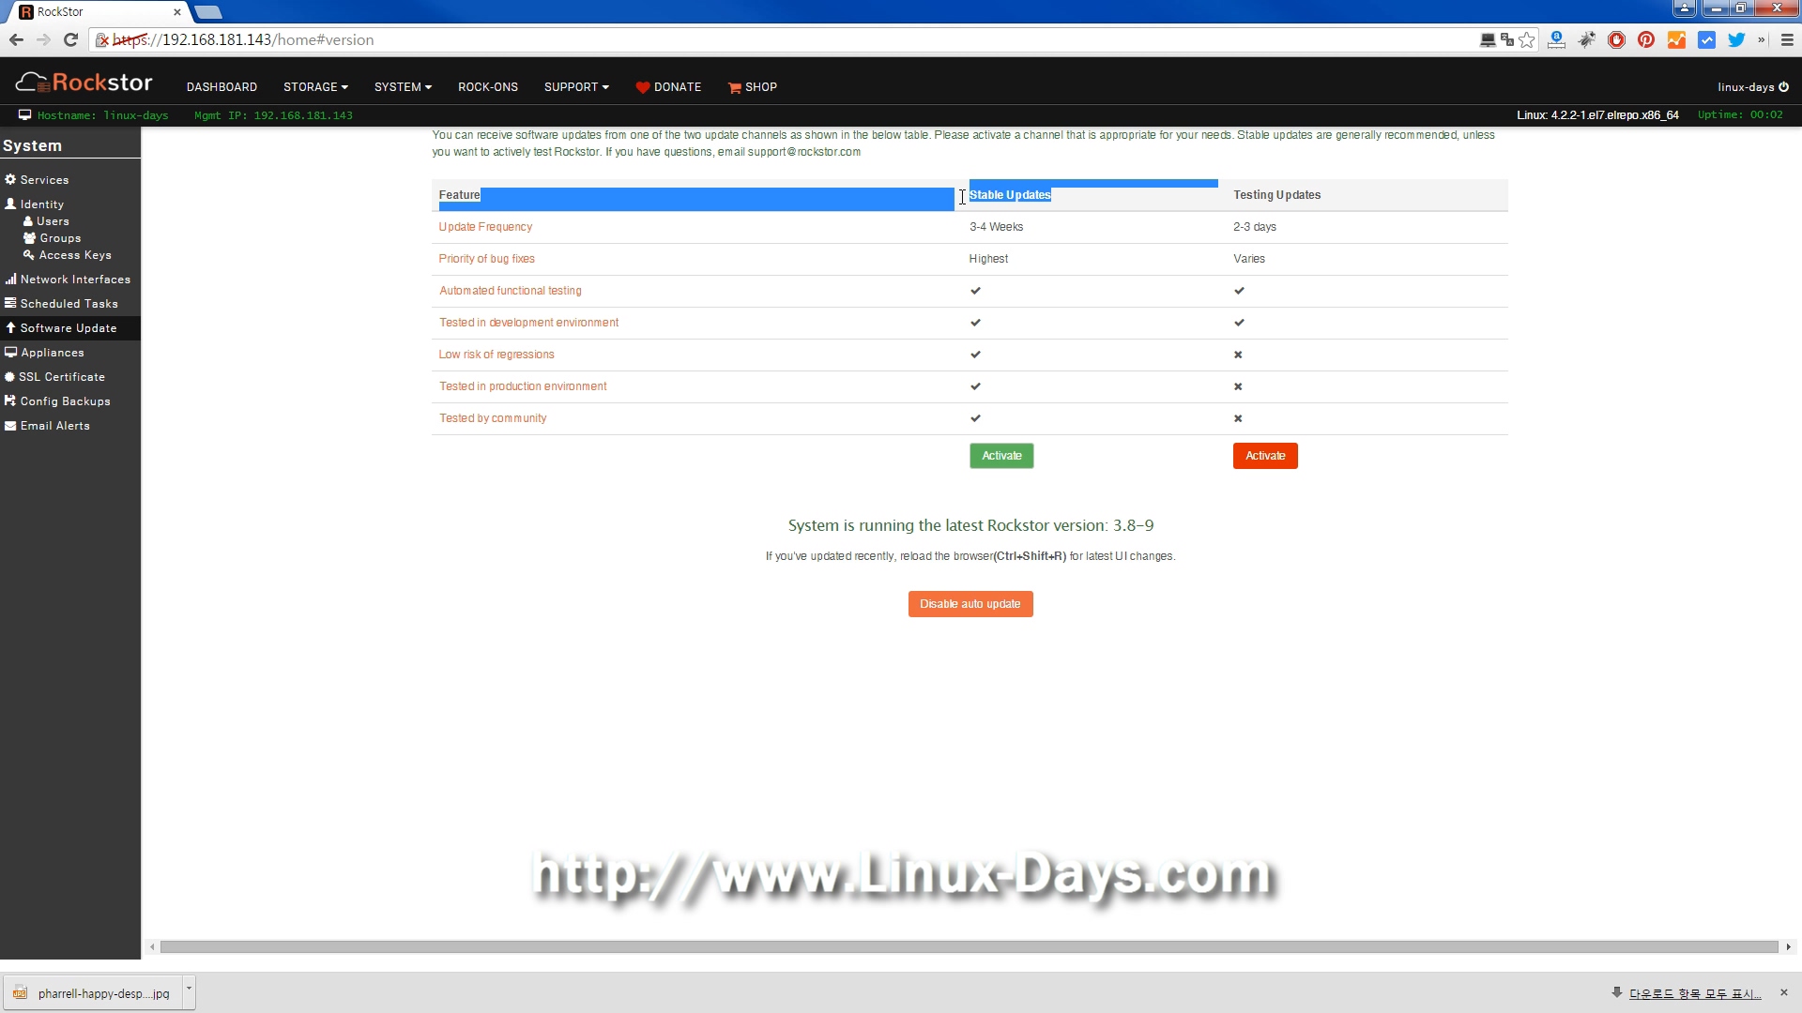Activate the Stable Updates channel
Image resolution: width=1802 pixels, height=1013 pixels.
[x=1001, y=456]
